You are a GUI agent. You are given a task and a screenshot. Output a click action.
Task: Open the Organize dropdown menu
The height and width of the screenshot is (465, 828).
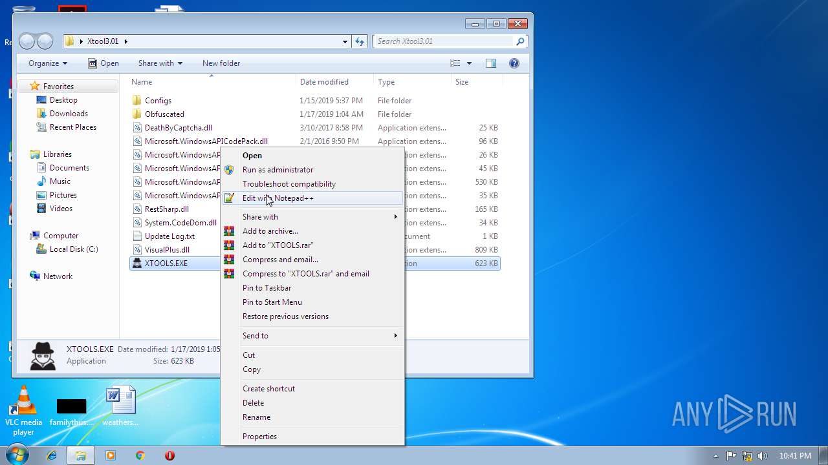coord(48,63)
